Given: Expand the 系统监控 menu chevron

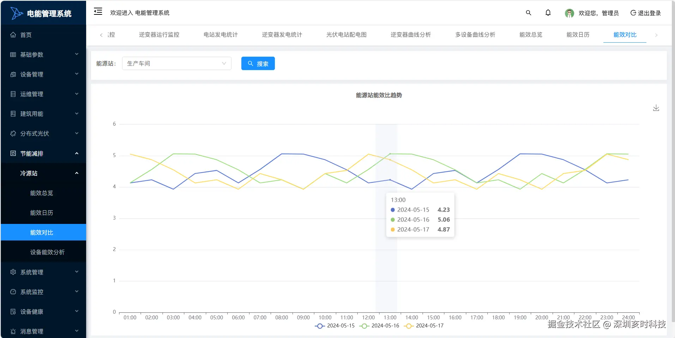Looking at the screenshot, I should tap(77, 291).
